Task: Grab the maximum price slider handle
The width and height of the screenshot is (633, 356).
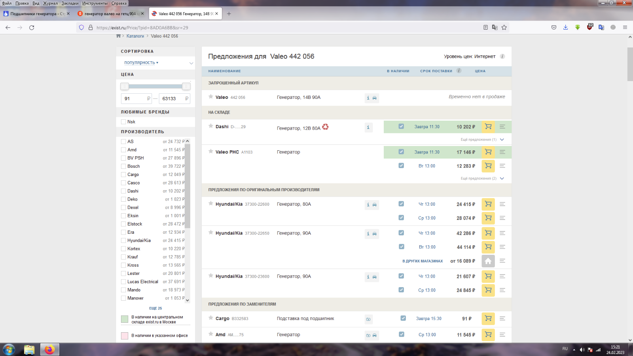Action: (186, 86)
